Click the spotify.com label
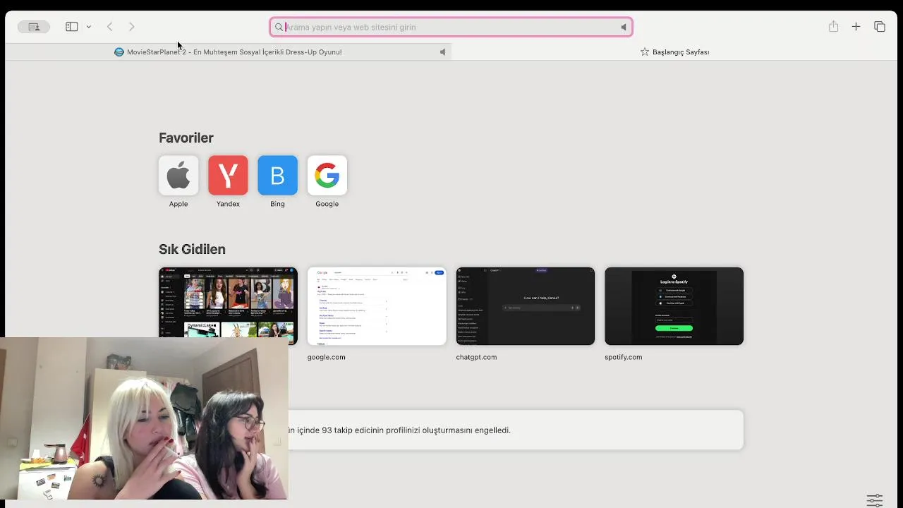The height and width of the screenshot is (508, 903). tap(624, 357)
